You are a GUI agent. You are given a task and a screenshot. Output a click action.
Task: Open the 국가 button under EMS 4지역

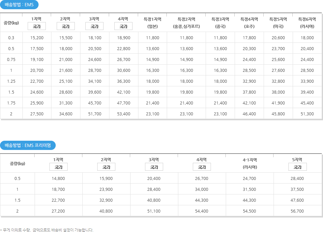click(x=123, y=26)
